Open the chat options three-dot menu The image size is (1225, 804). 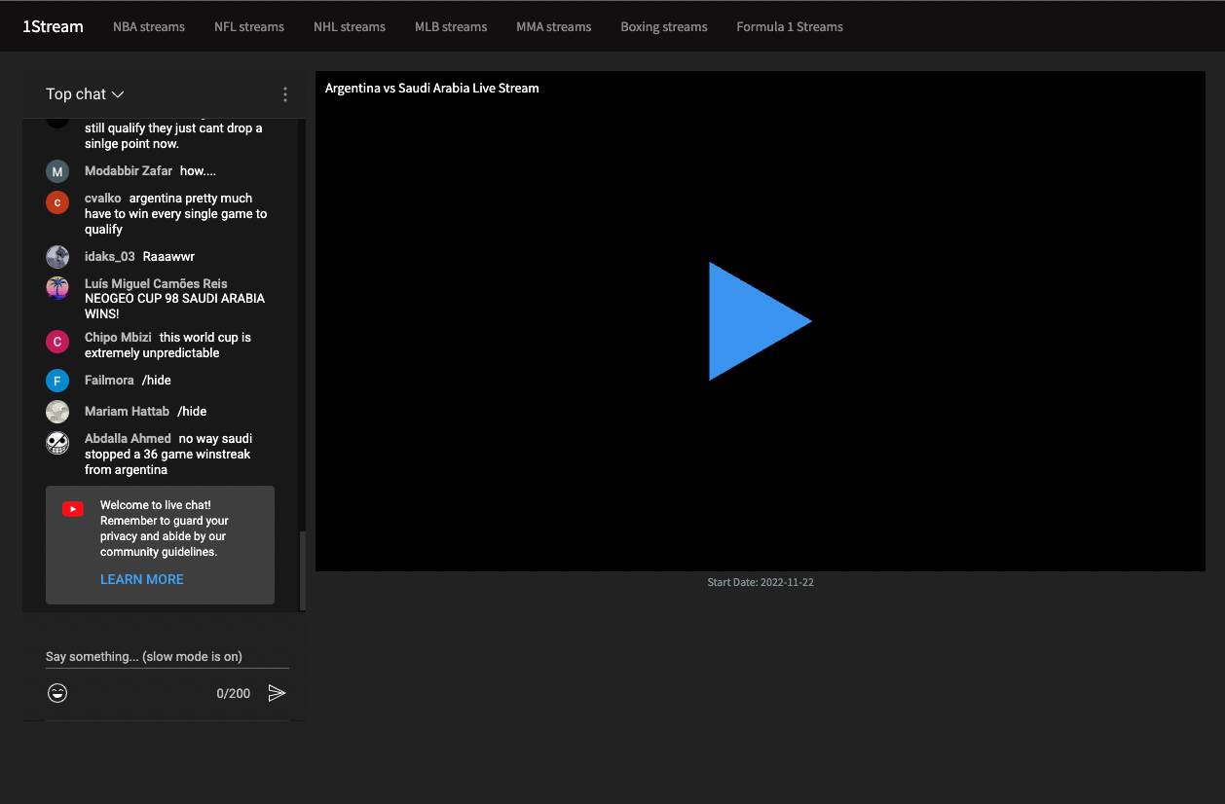[x=284, y=93]
